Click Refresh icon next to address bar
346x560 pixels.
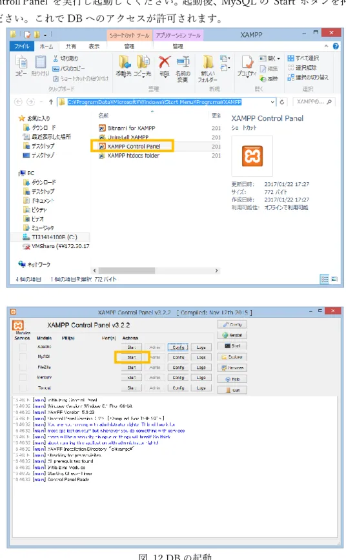(x=282, y=102)
